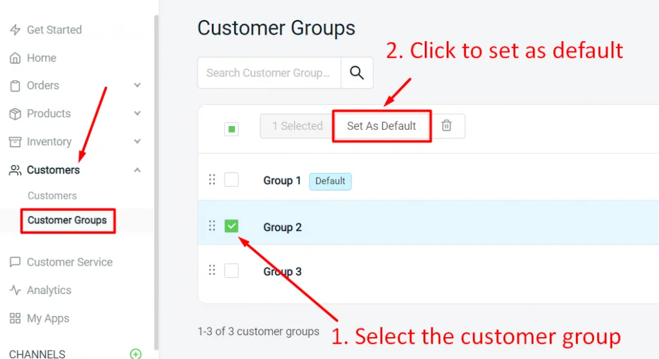
Task: Toggle the select-all header checkbox
Action: click(x=231, y=129)
